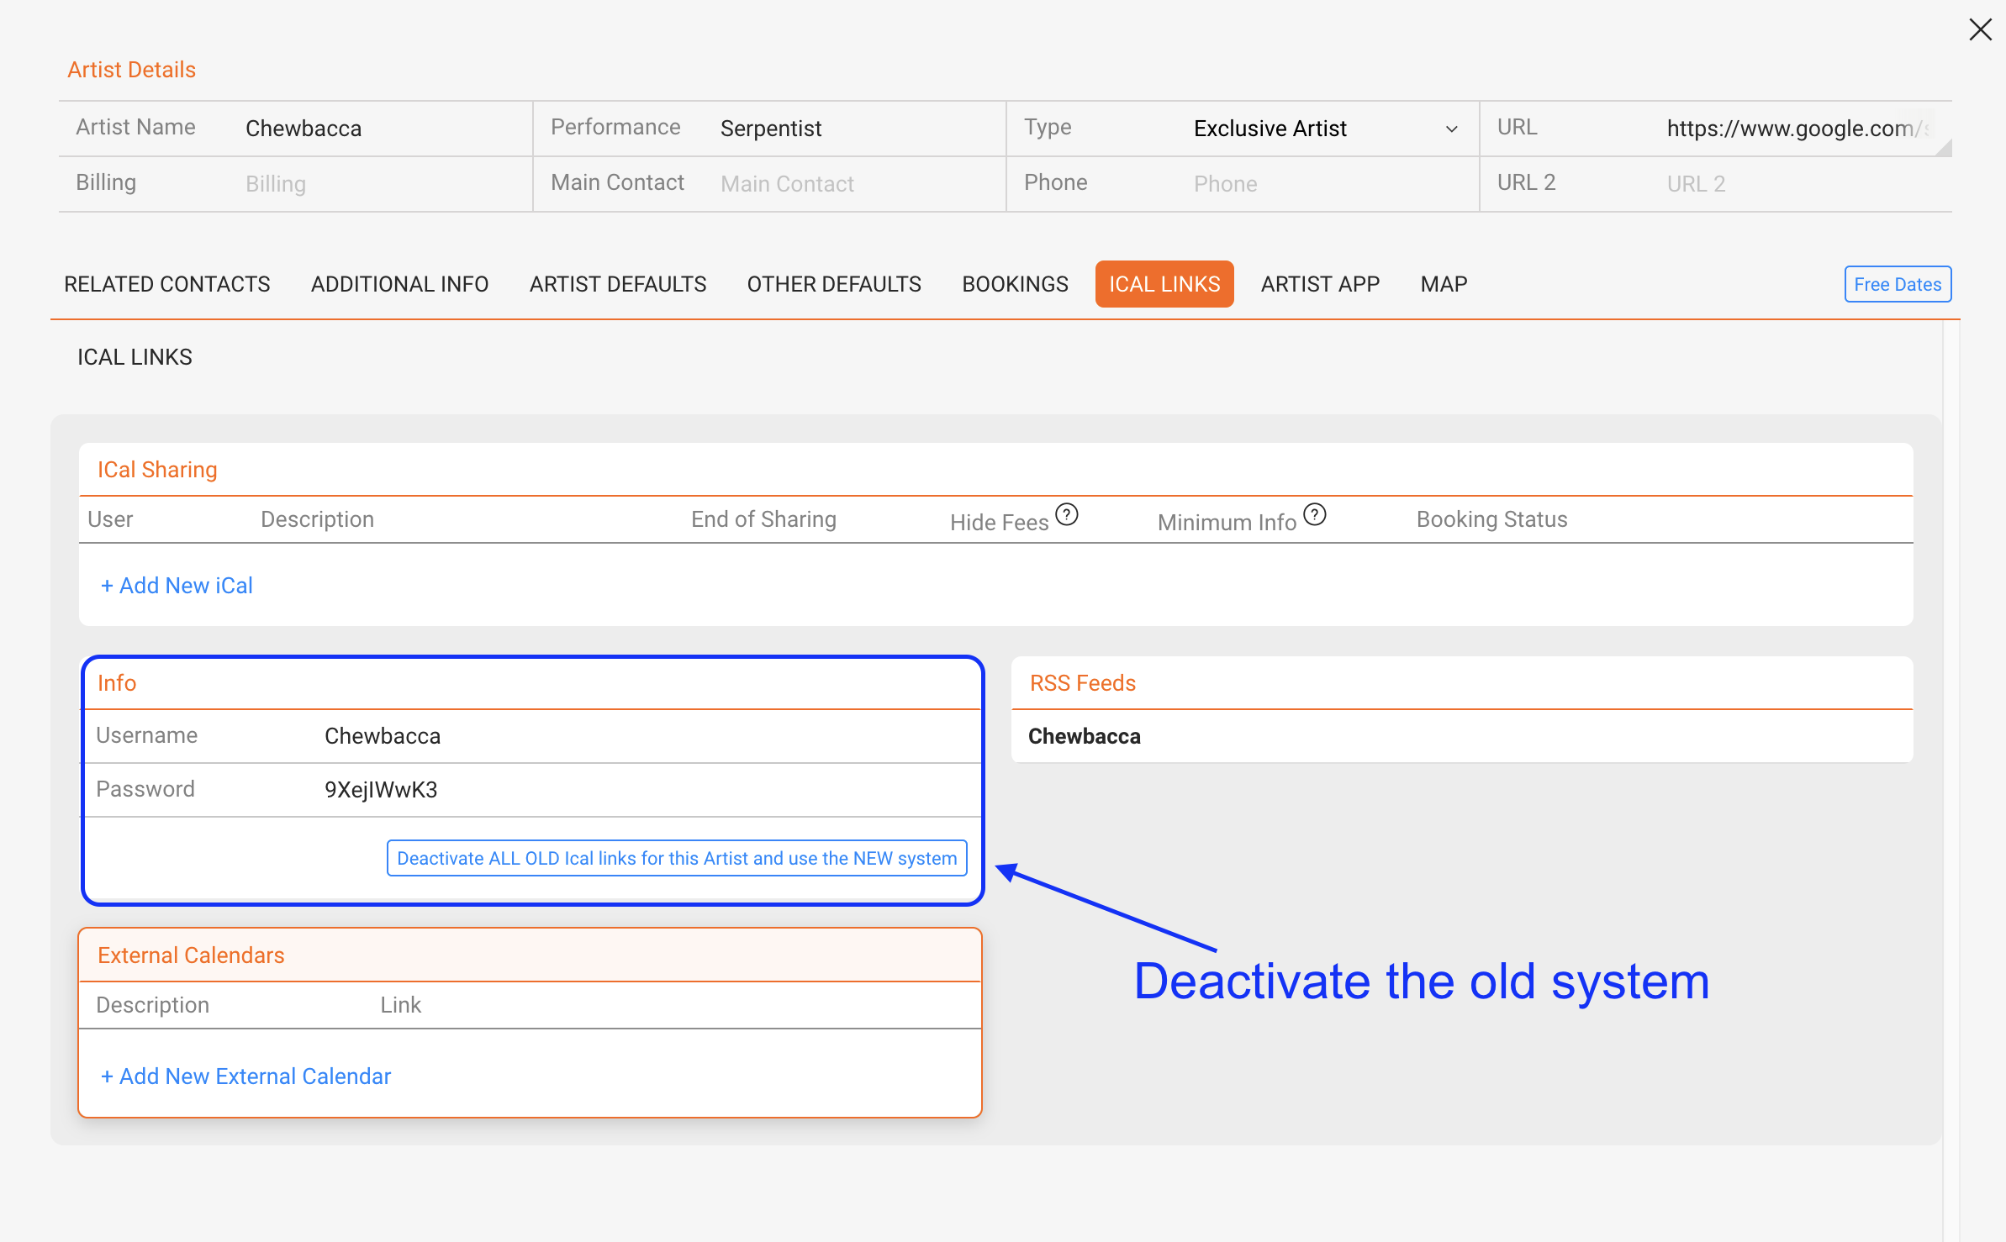Open the Map tab
This screenshot has width=2006, height=1242.
coord(1444,284)
